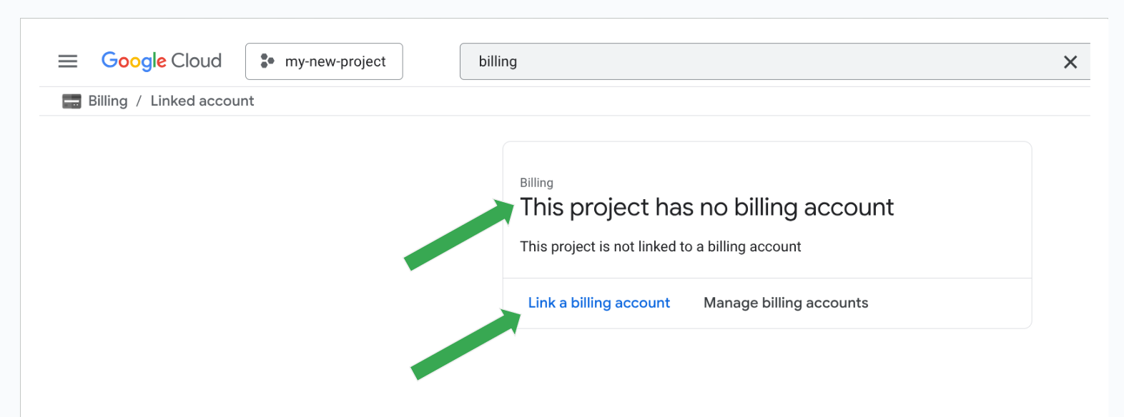The width and height of the screenshot is (1124, 417).
Task: Click the Google Cloud home icon area
Action: point(161,61)
